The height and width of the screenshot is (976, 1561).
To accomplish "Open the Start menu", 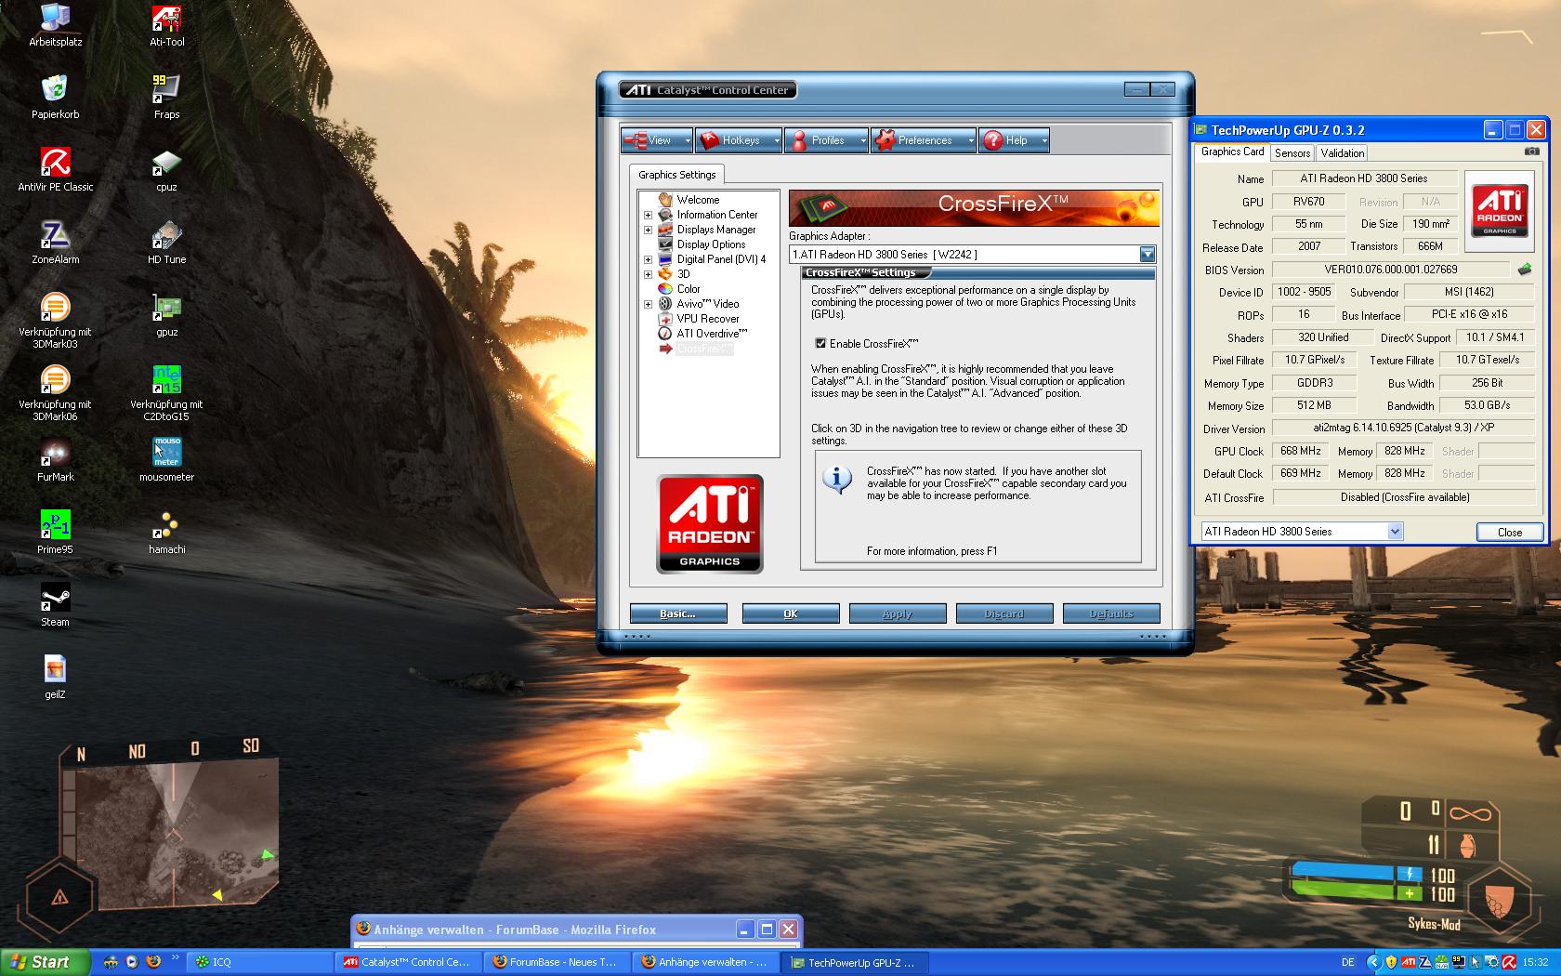I will (45, 962).
